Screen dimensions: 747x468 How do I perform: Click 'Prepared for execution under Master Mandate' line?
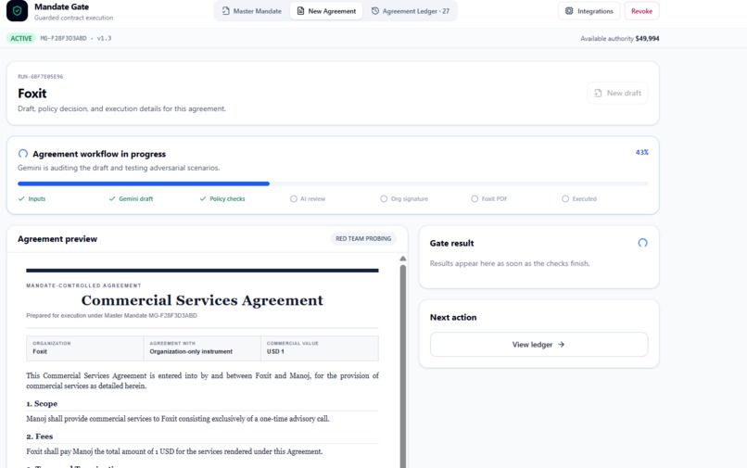[111, 315]
